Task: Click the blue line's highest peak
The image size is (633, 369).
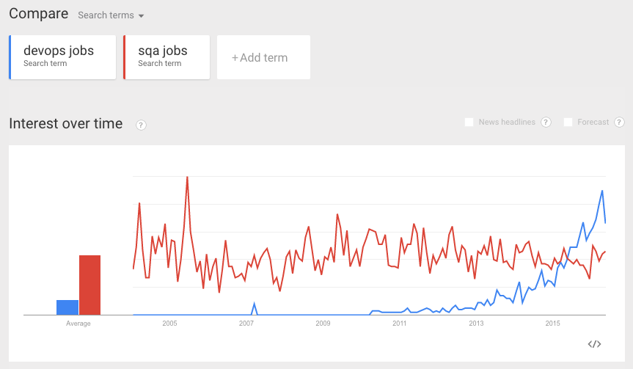Action: (602, 191)
